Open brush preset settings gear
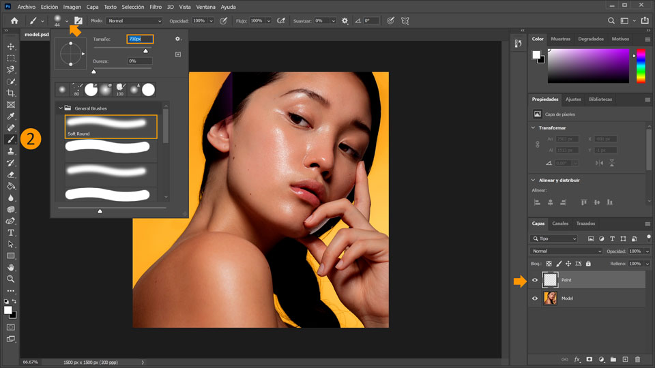 click(177, 40)
